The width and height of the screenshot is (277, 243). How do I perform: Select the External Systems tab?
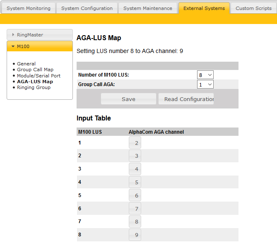click(x=204, y=8)
